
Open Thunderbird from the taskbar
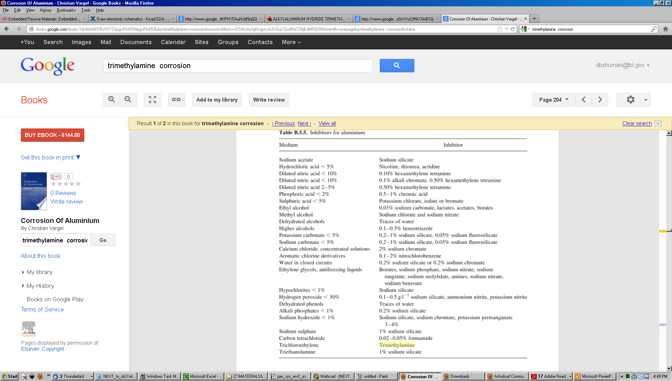point(73,376)
